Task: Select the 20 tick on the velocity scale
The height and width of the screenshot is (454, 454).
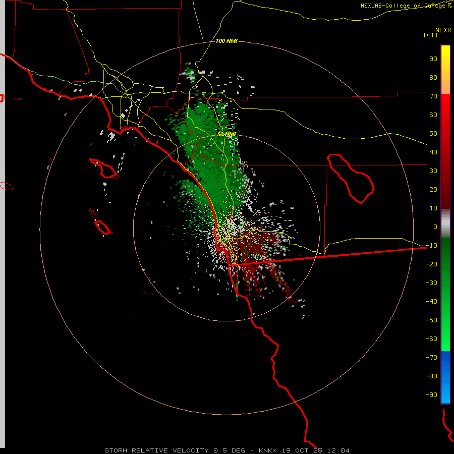Action: [433, 189]
